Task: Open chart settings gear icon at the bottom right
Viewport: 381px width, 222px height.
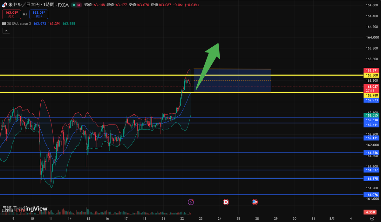Action: 372,219
